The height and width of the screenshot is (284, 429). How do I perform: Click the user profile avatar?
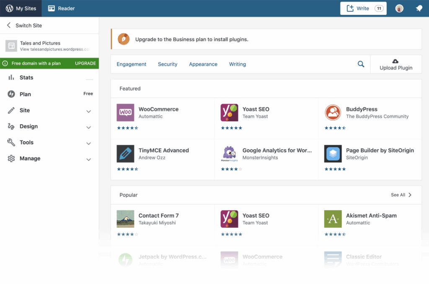399,8
